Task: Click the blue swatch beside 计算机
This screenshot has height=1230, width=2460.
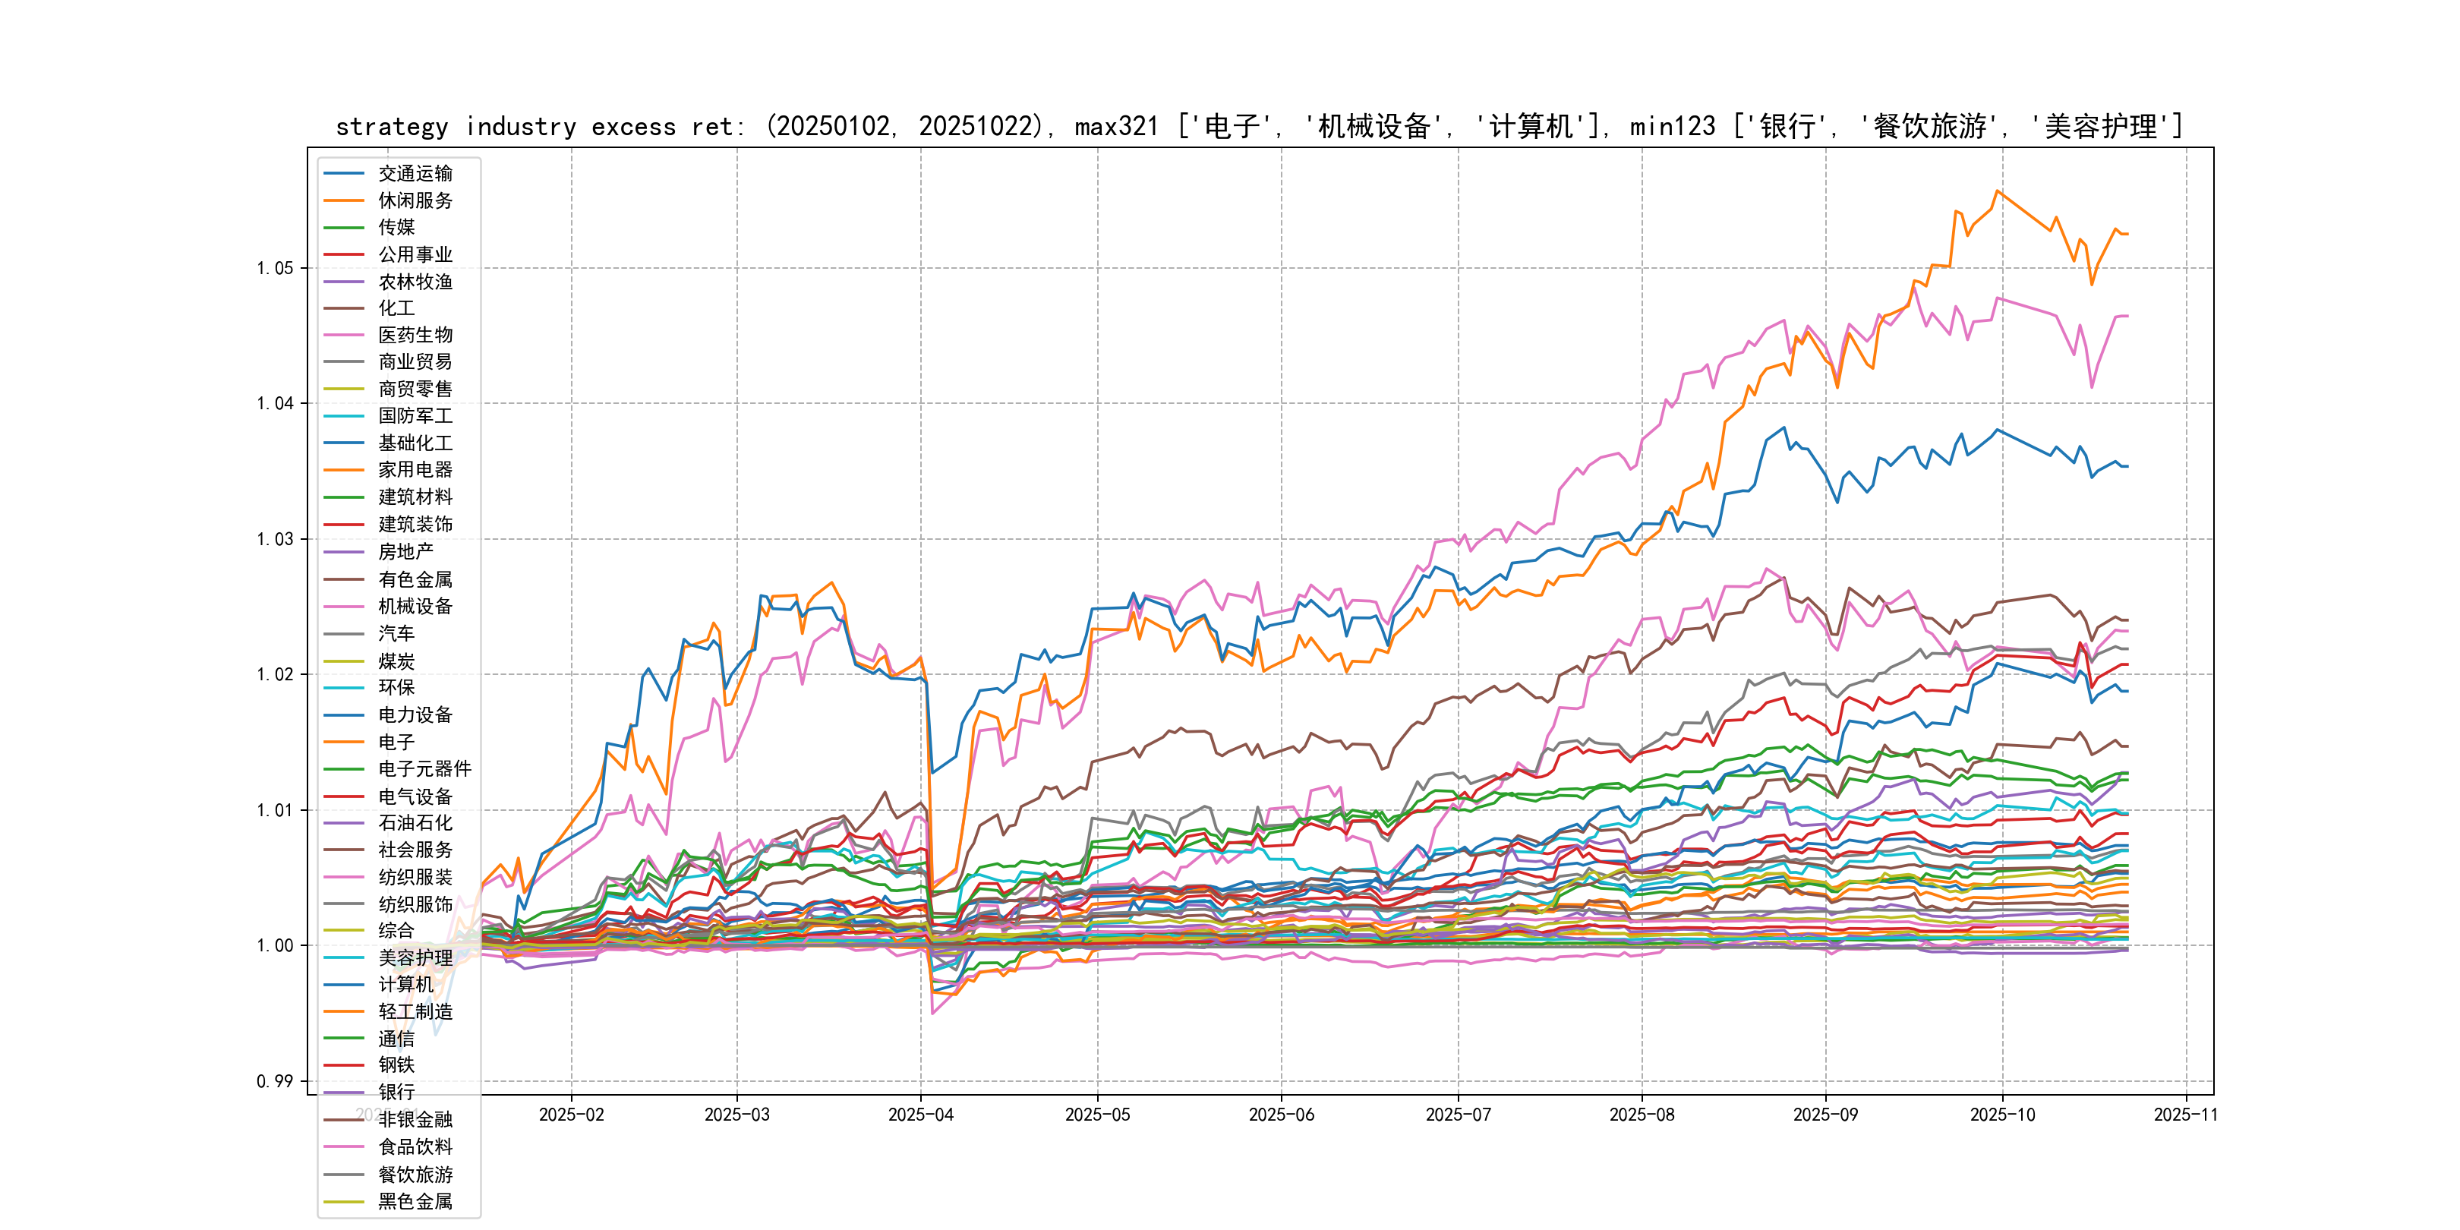Action: coord(344,985)
